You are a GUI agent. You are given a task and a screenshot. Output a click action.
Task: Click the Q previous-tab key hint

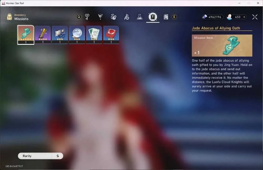[79, 17]
